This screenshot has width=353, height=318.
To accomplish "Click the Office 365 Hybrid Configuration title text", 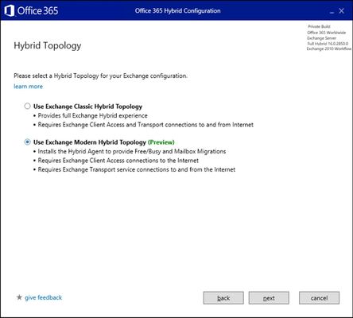I will click(x=178, y=11).
